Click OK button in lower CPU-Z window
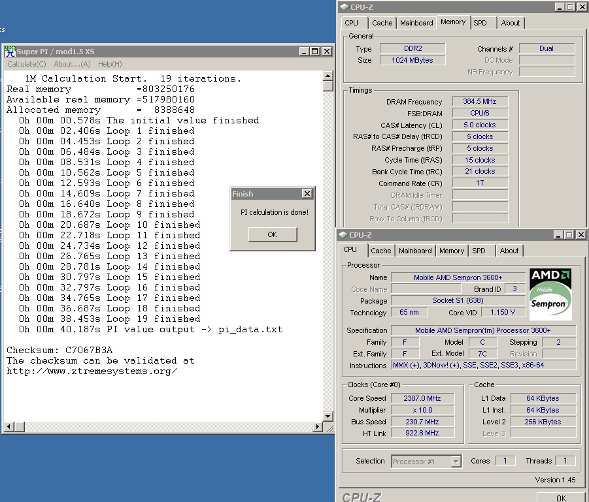This screenshot has height=502, width=589. tap(561, 497)
